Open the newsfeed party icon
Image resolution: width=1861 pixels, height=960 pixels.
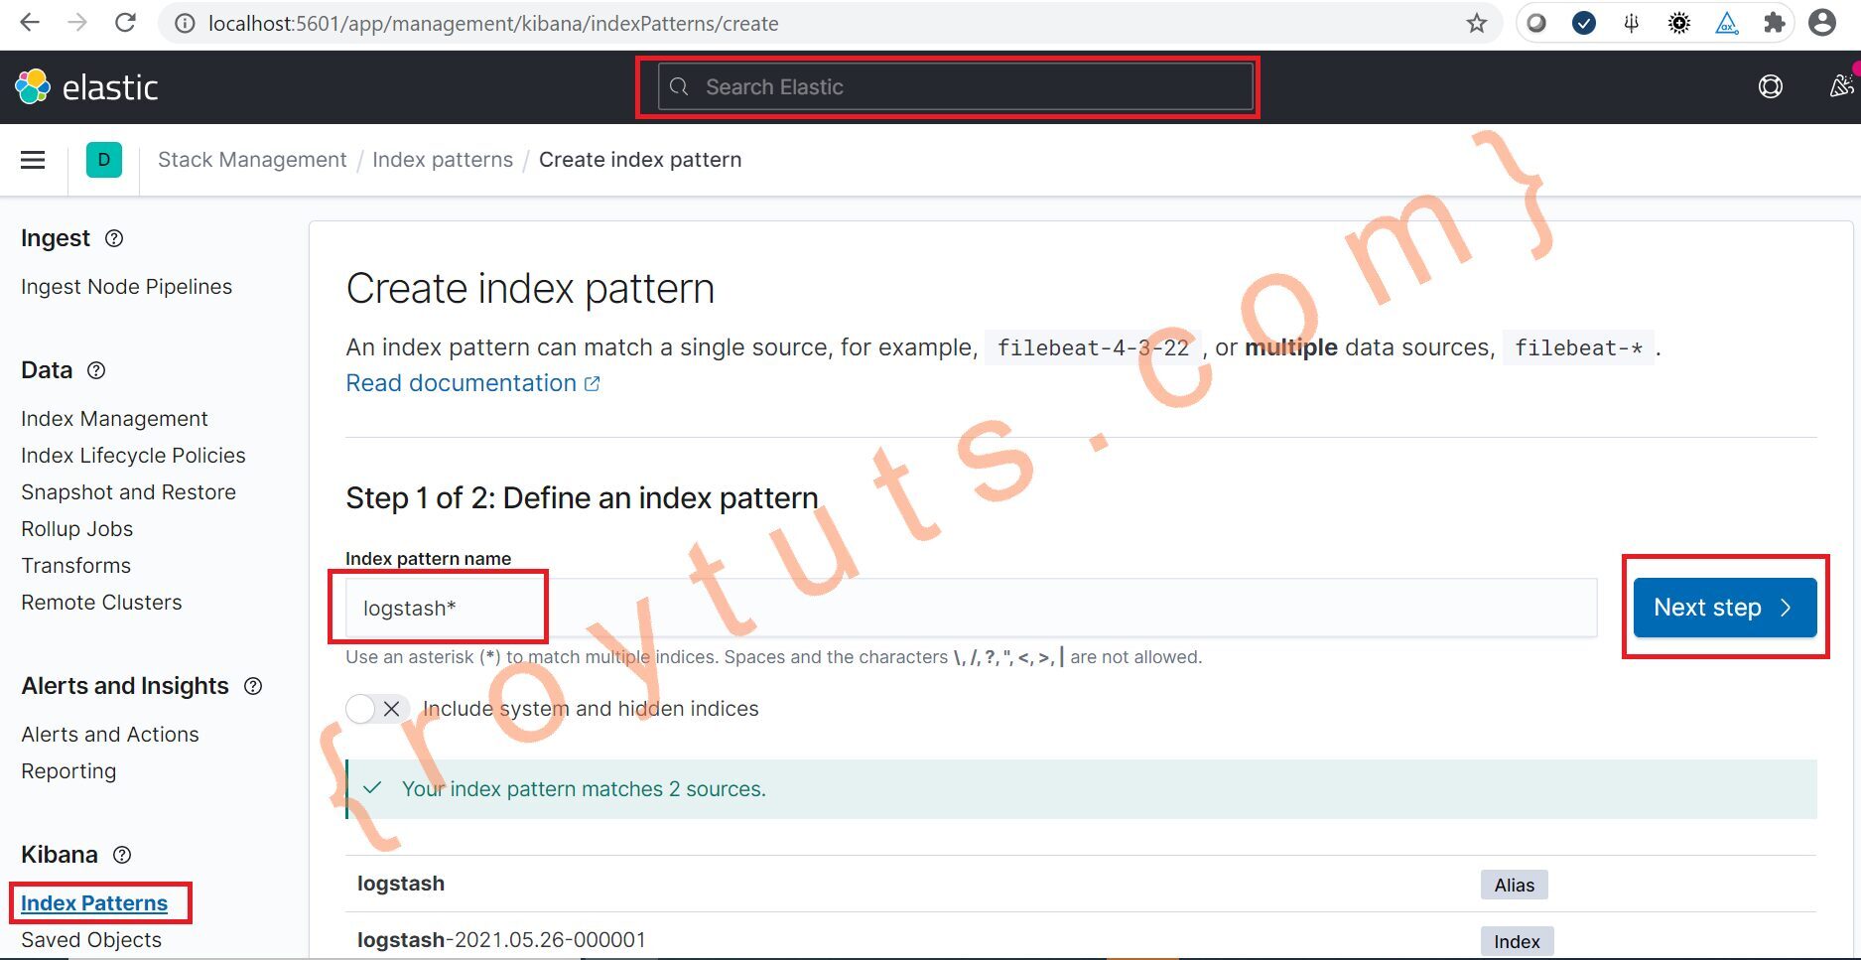(x=1841, y=87)
